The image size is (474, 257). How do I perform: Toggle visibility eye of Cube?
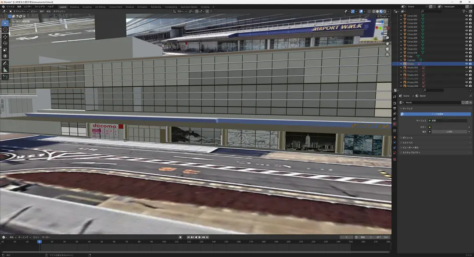(x=467, y=56)
